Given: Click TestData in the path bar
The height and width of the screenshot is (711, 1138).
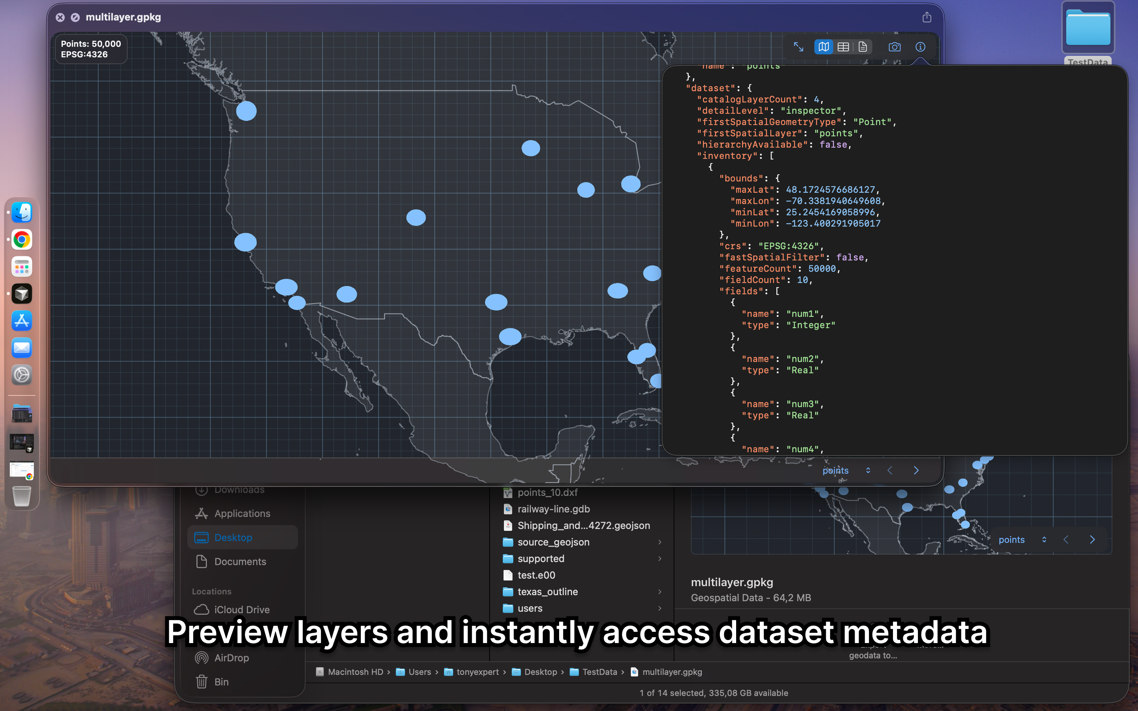Looking at the screenshot, I should click(599, 672).
